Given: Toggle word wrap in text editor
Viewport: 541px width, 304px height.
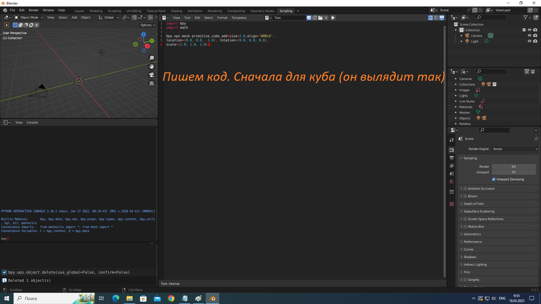Looking at the screenshot, I should pyautogui.click(x=436, y=18).
